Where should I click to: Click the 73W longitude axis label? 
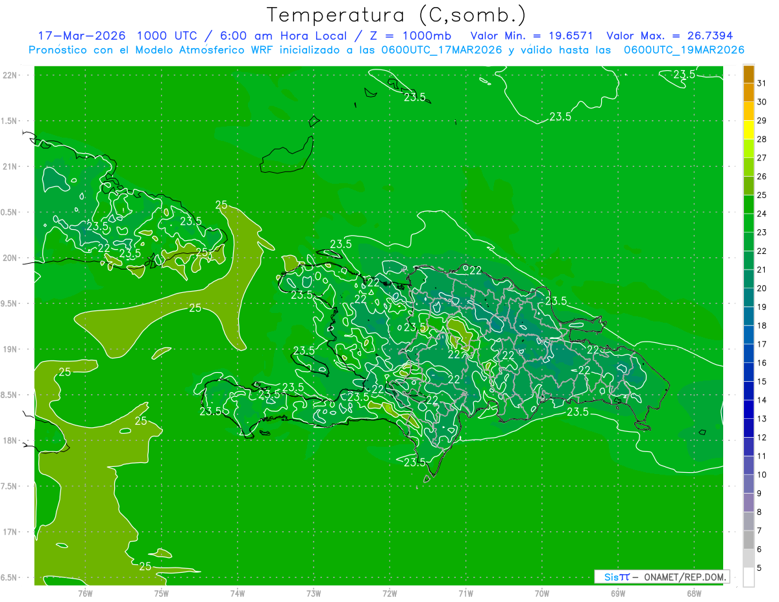click(314, 593)
